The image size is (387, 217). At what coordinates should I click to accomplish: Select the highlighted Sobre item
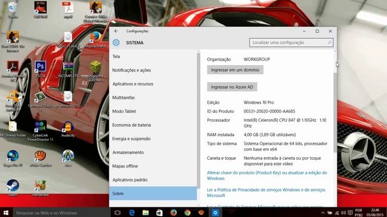(153, 193)
